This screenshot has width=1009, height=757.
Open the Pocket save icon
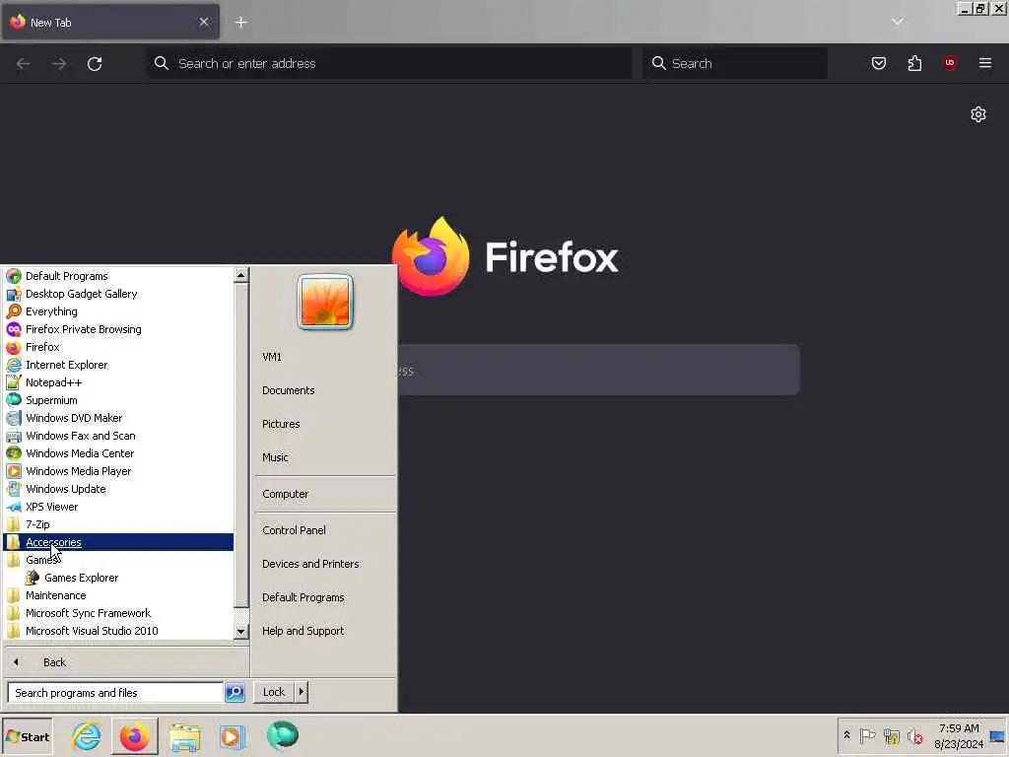[x=878, y=63]
